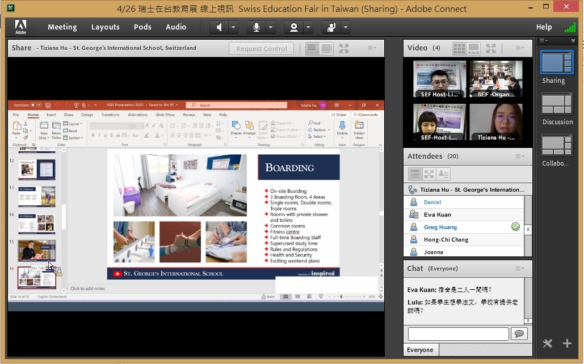
Task: Click the Comments button in shared PowerPoint
Action: pos(365,115)
